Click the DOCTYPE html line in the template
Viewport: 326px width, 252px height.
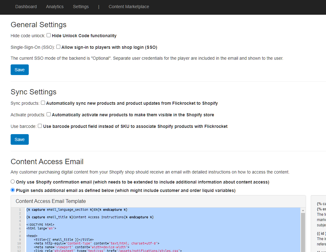(40, 224)
